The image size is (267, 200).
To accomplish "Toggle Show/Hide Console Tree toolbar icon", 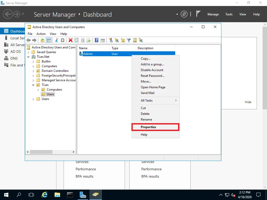I will tap(49, 40).
